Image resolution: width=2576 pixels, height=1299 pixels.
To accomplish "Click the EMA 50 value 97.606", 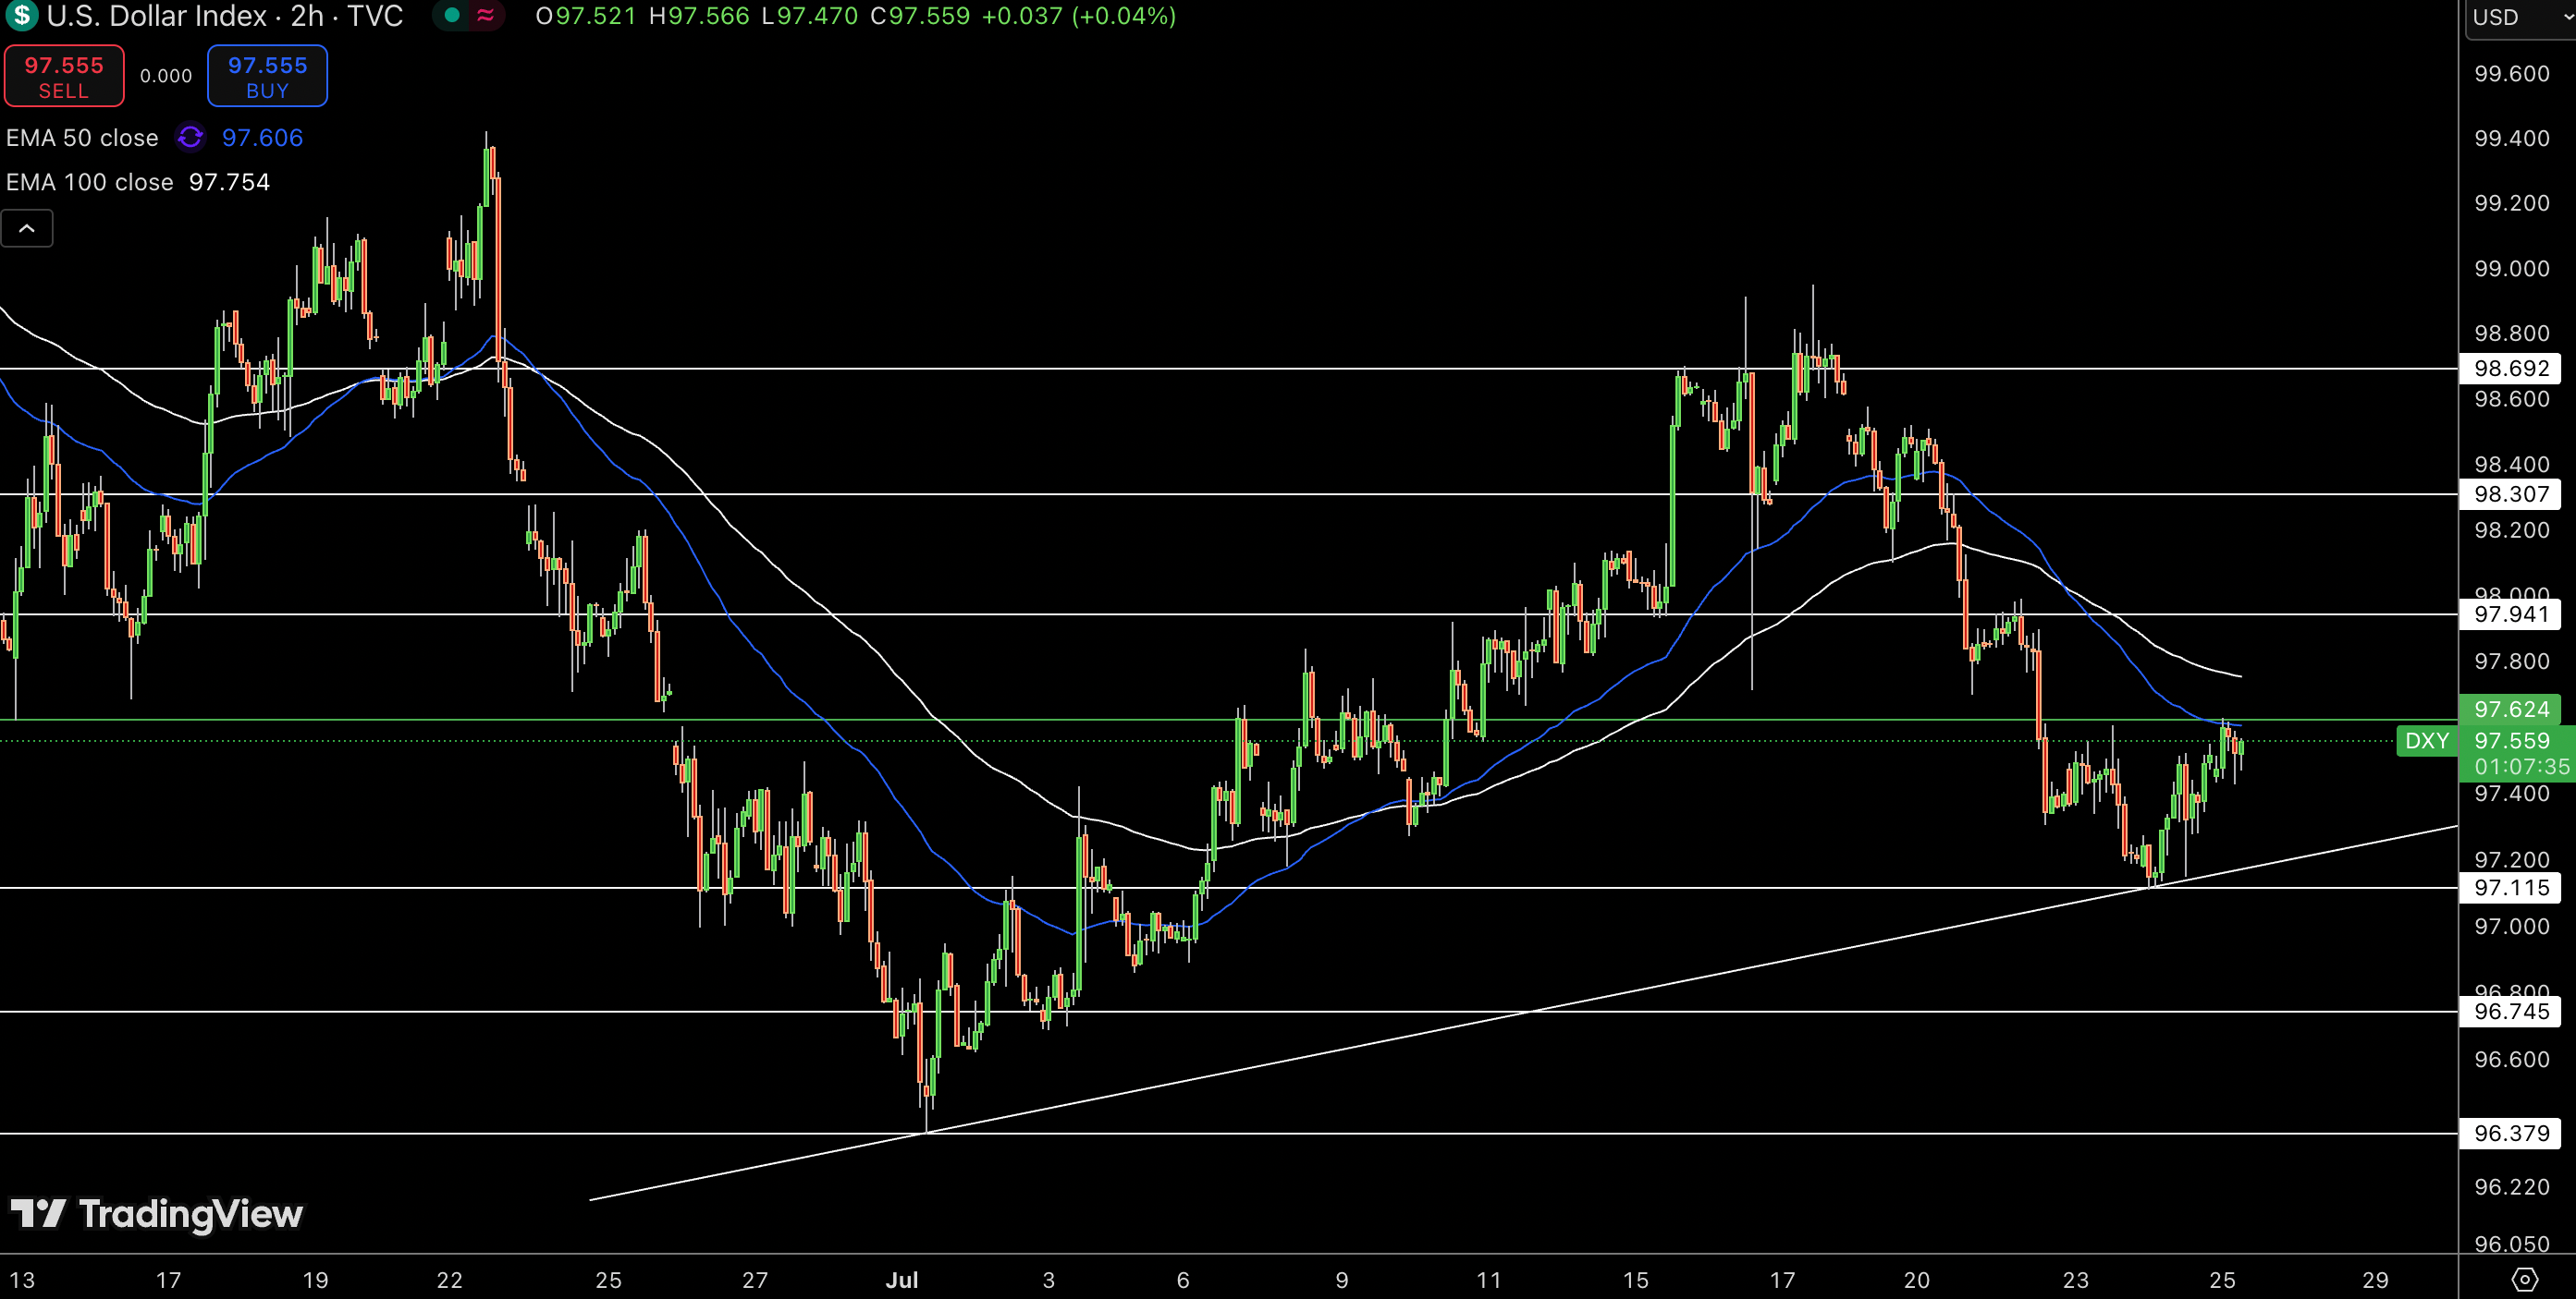I will click(262, 138).
